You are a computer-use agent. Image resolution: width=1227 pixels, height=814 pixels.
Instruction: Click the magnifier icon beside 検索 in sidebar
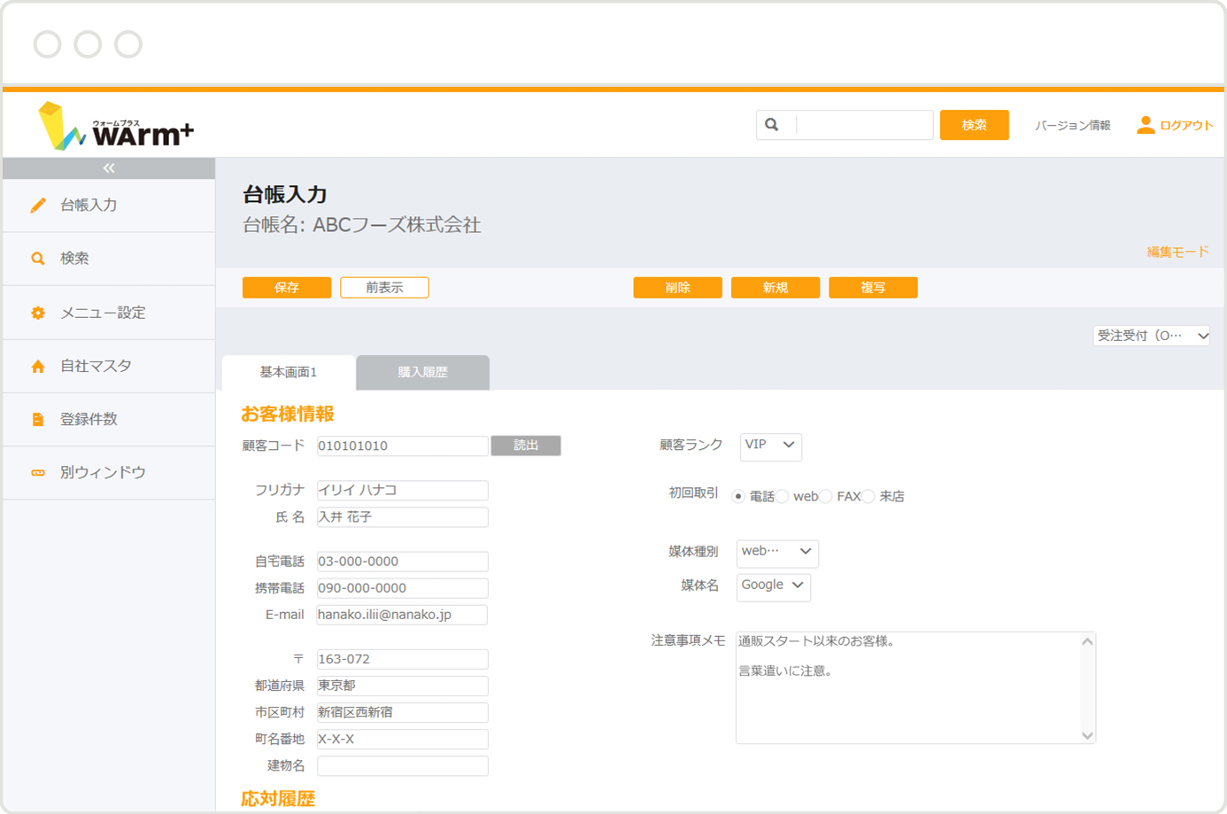[38, 259]
